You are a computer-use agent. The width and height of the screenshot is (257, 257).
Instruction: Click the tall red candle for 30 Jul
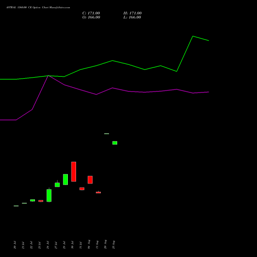(74, 172)
